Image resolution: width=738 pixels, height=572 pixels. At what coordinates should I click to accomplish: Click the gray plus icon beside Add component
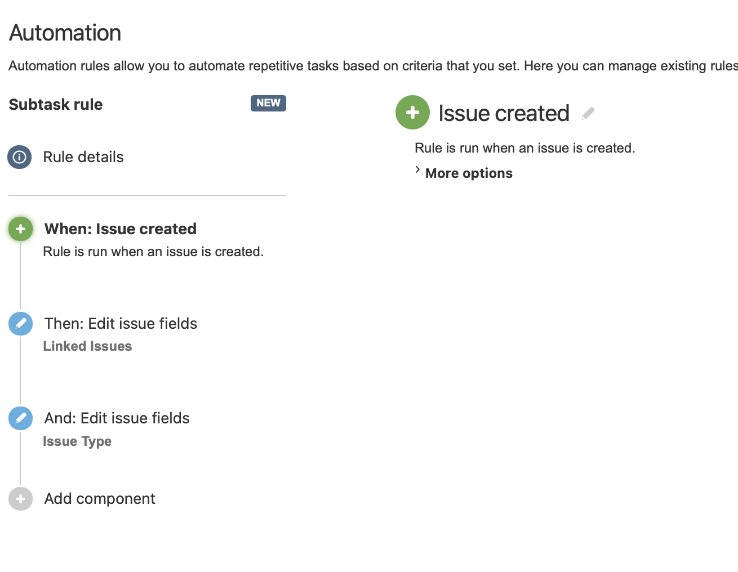[x=20, y=499]
